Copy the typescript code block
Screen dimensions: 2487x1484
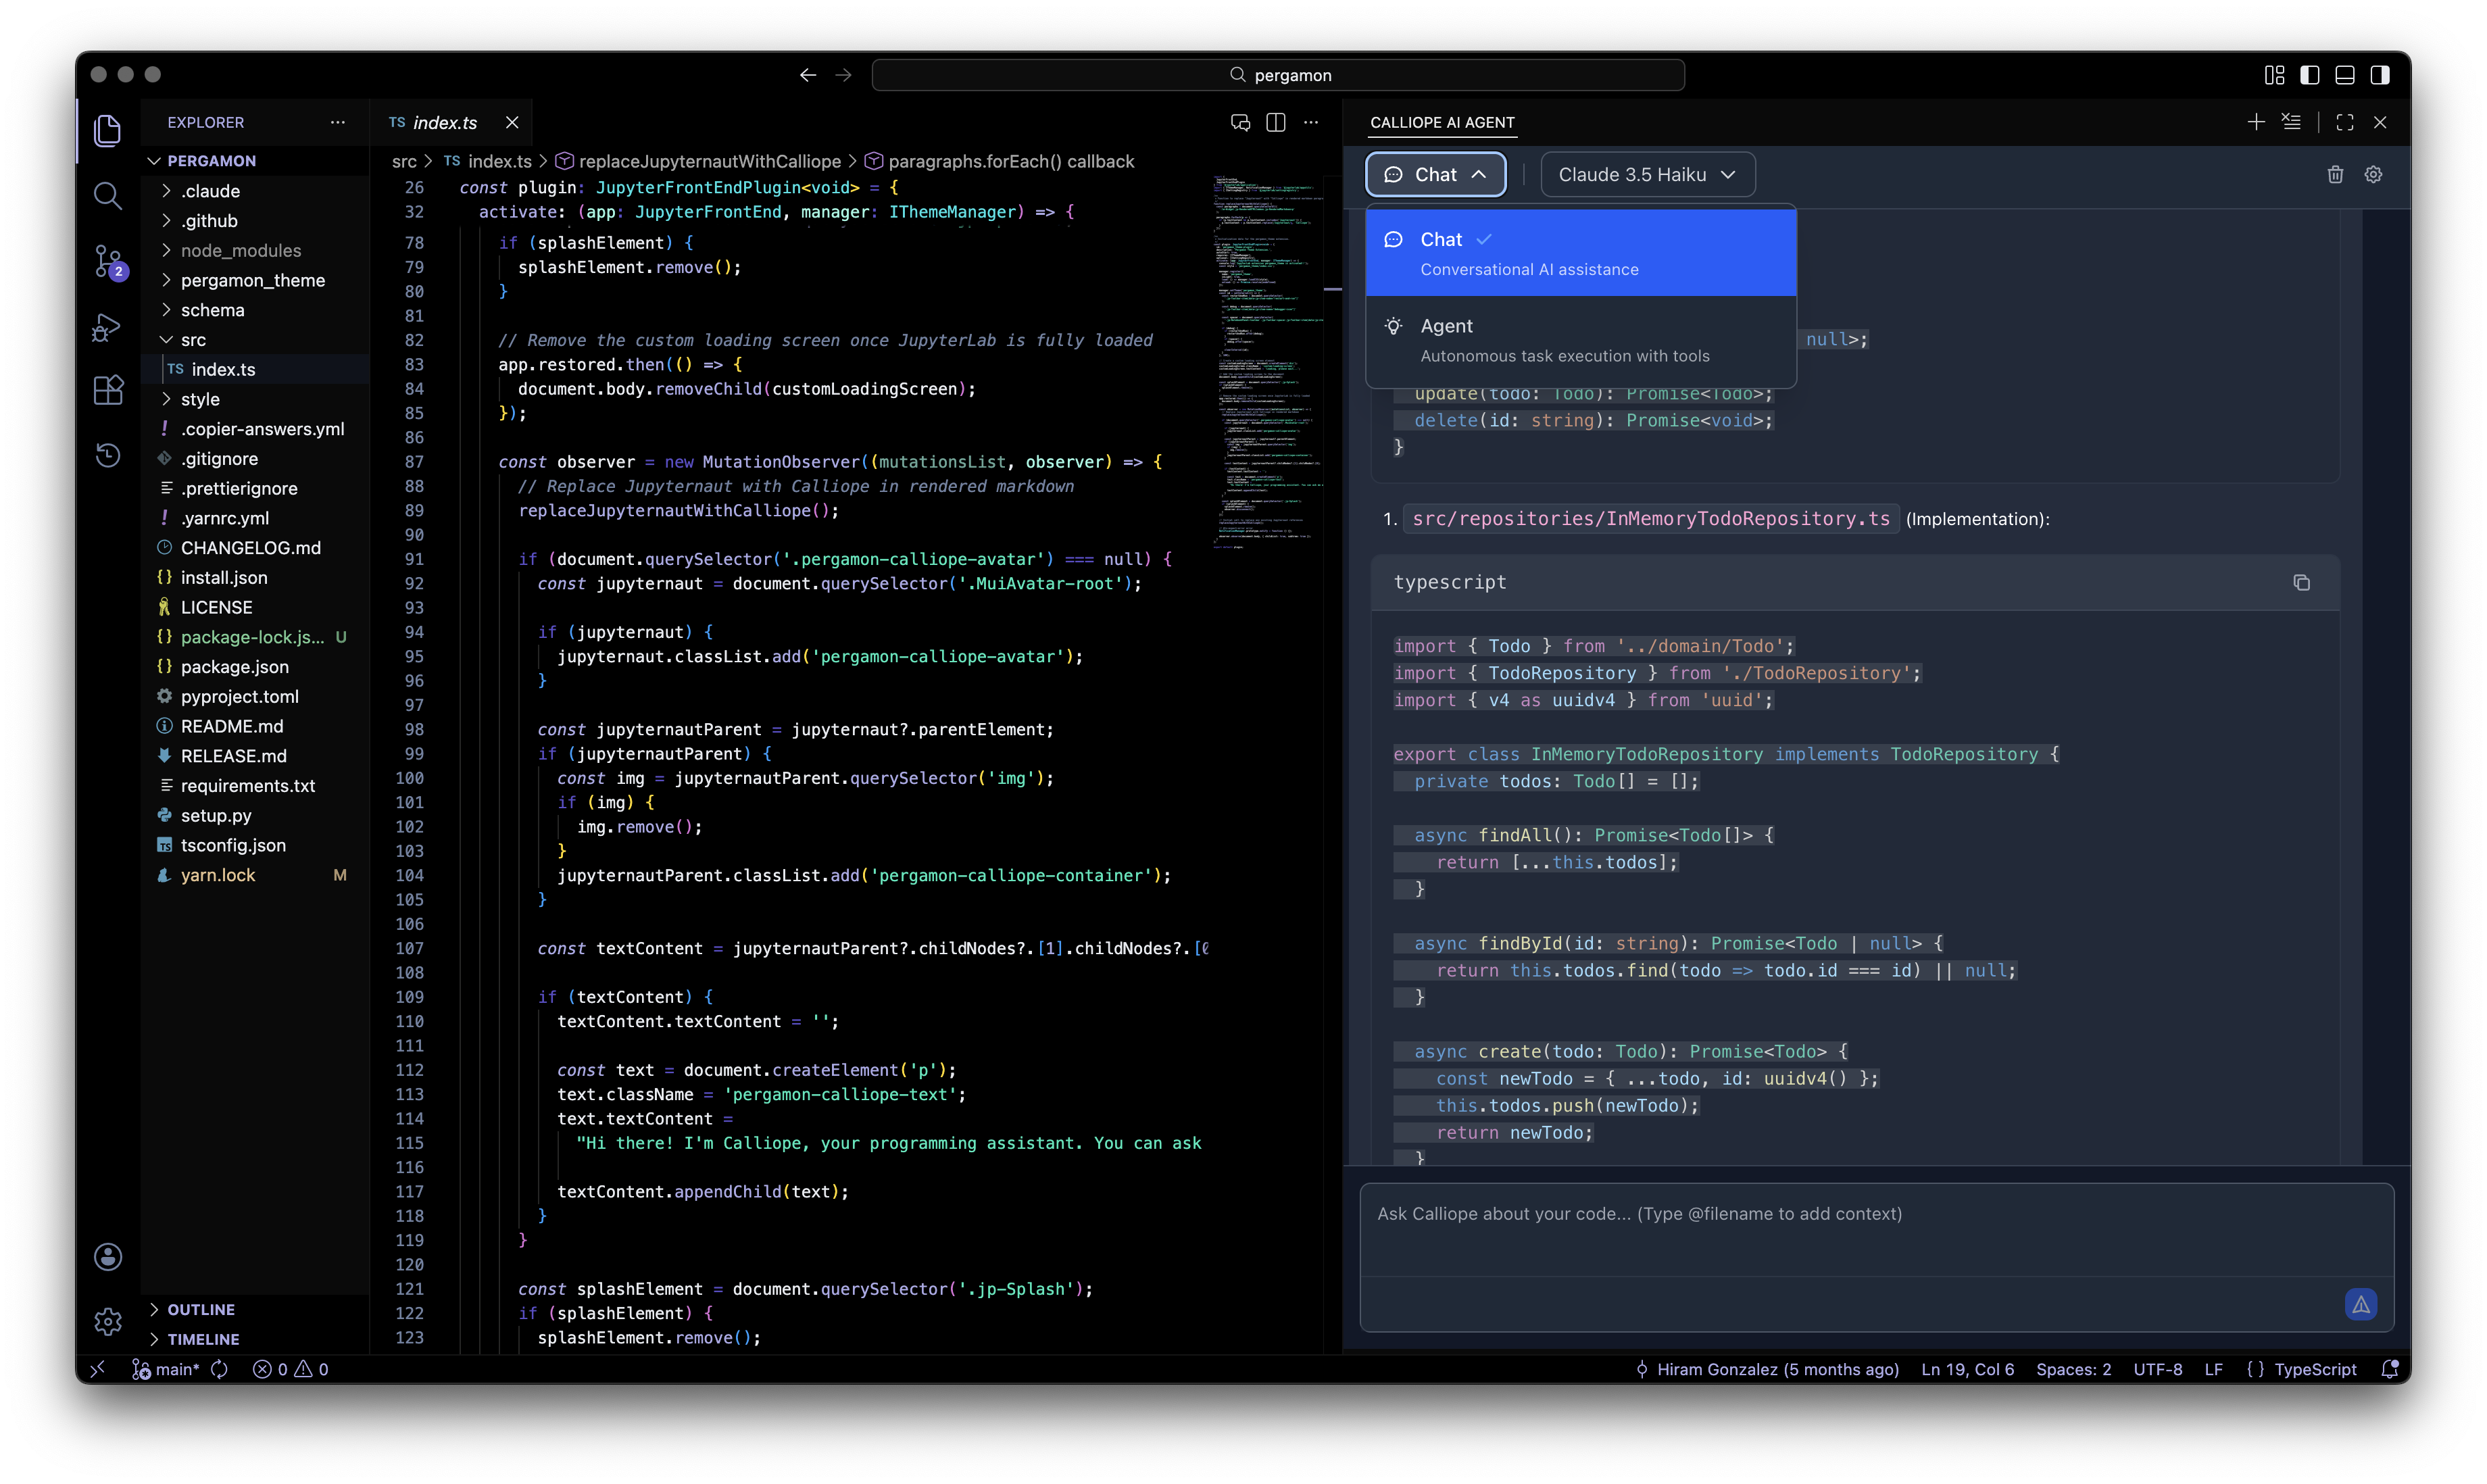click(2301, 582)
